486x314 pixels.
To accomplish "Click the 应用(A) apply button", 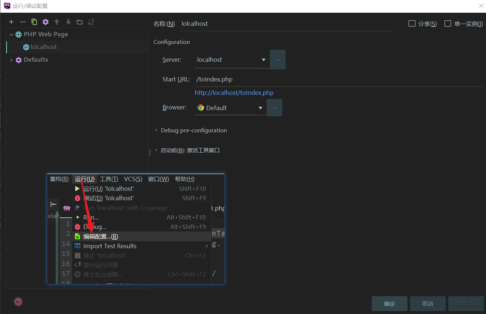I will pos(466,303).
